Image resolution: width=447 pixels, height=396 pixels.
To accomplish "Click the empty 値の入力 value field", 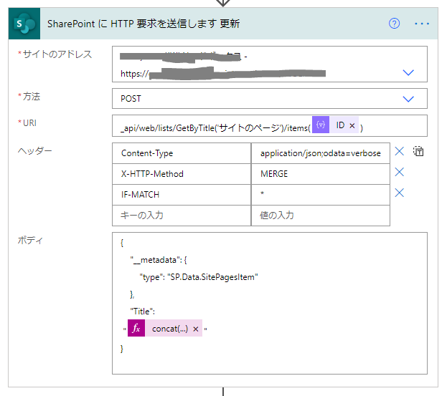I will click(x=321, y=216).
